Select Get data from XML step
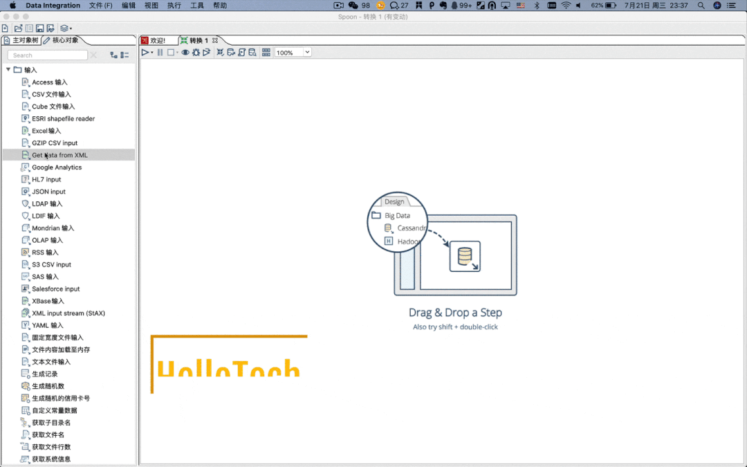The width and height of the screenshot is (747, 467). [x=59, y=155]
